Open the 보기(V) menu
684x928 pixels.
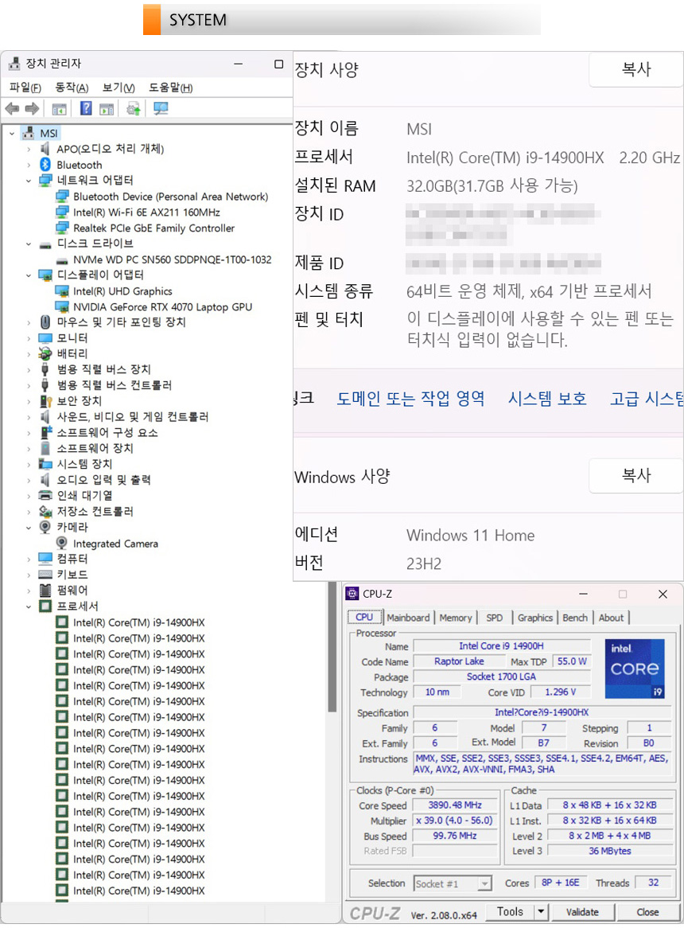click(x=119, y=88)
